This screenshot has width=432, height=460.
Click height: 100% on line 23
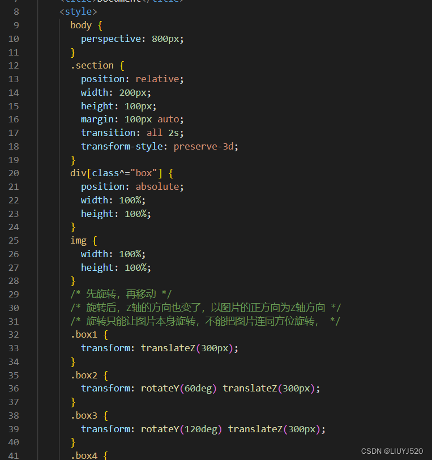pyautogui.click(x=116, y=214)
